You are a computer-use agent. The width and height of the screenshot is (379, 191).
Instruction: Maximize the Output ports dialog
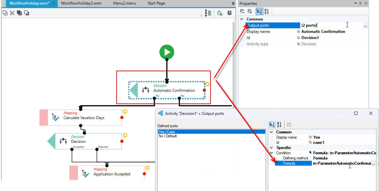point(356,113)
